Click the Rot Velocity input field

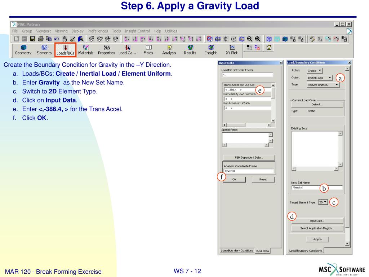click(x=247, y=99)
